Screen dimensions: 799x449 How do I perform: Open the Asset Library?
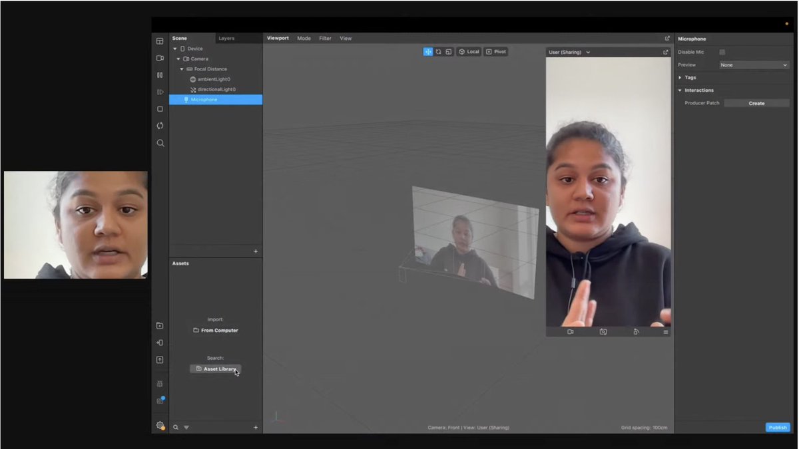(215, 369)
